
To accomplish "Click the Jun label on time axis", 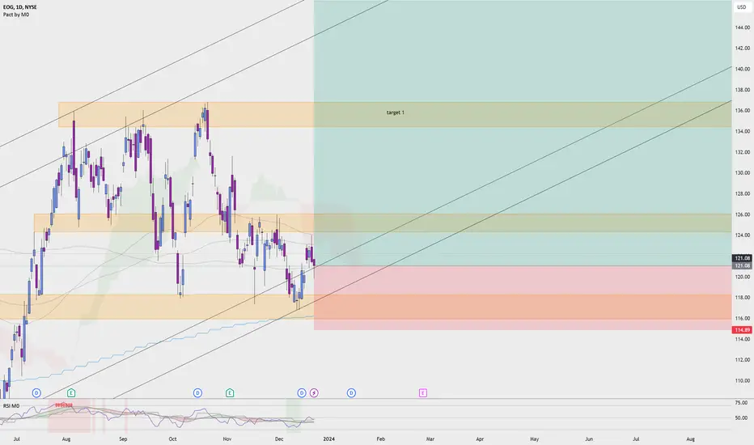I will pos(589,439).
